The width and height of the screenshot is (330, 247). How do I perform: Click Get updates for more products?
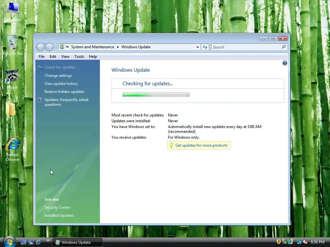click(x=201, y=145)
